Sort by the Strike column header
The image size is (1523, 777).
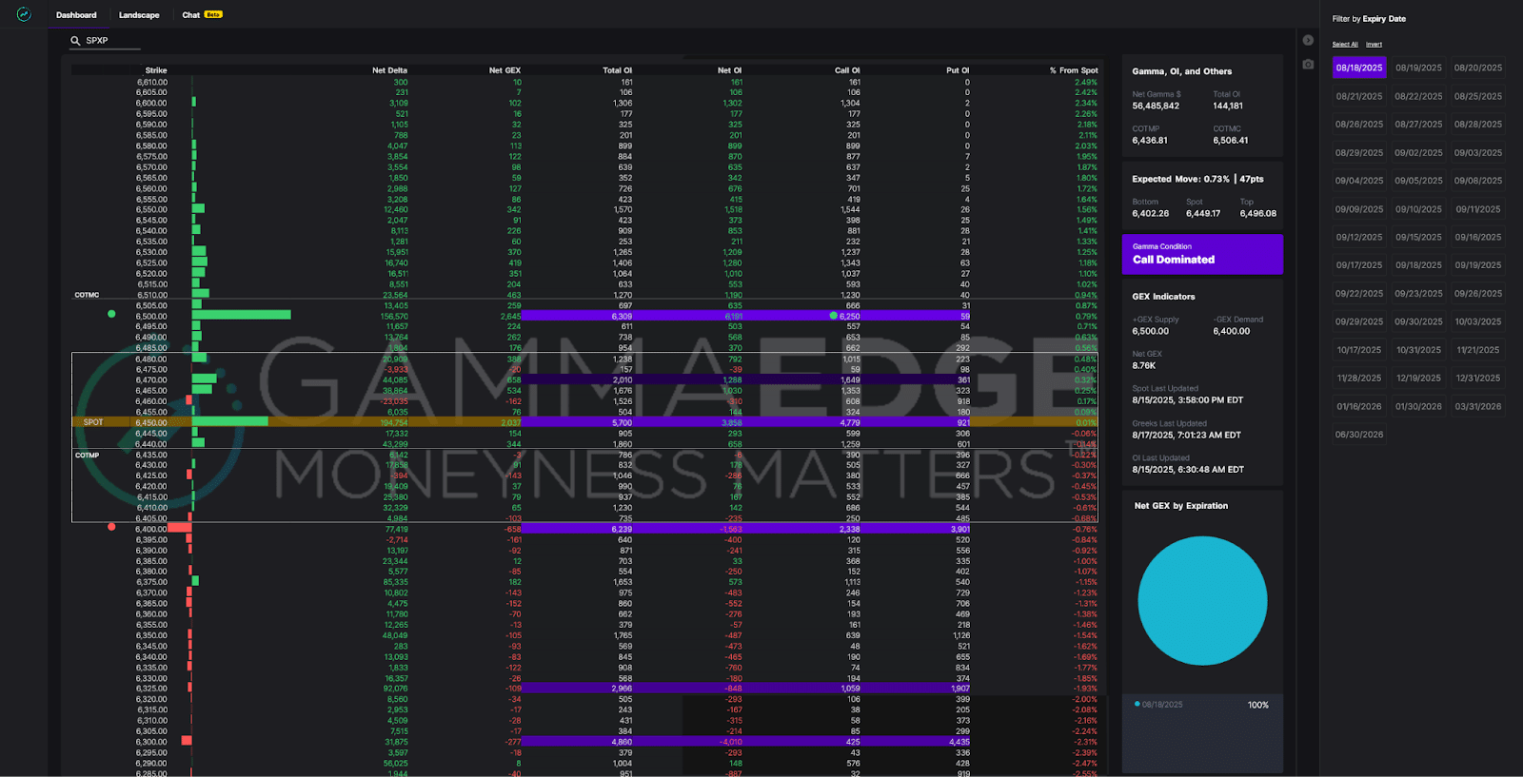click(156, 70)
